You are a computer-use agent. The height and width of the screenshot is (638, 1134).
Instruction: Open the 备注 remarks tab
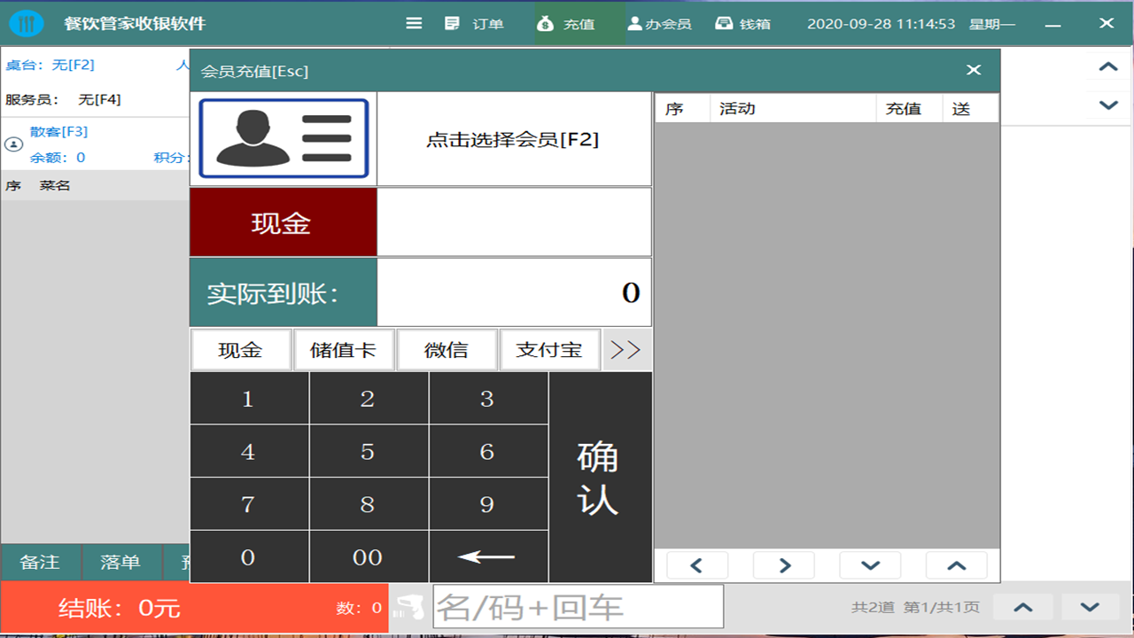[39, 562]
